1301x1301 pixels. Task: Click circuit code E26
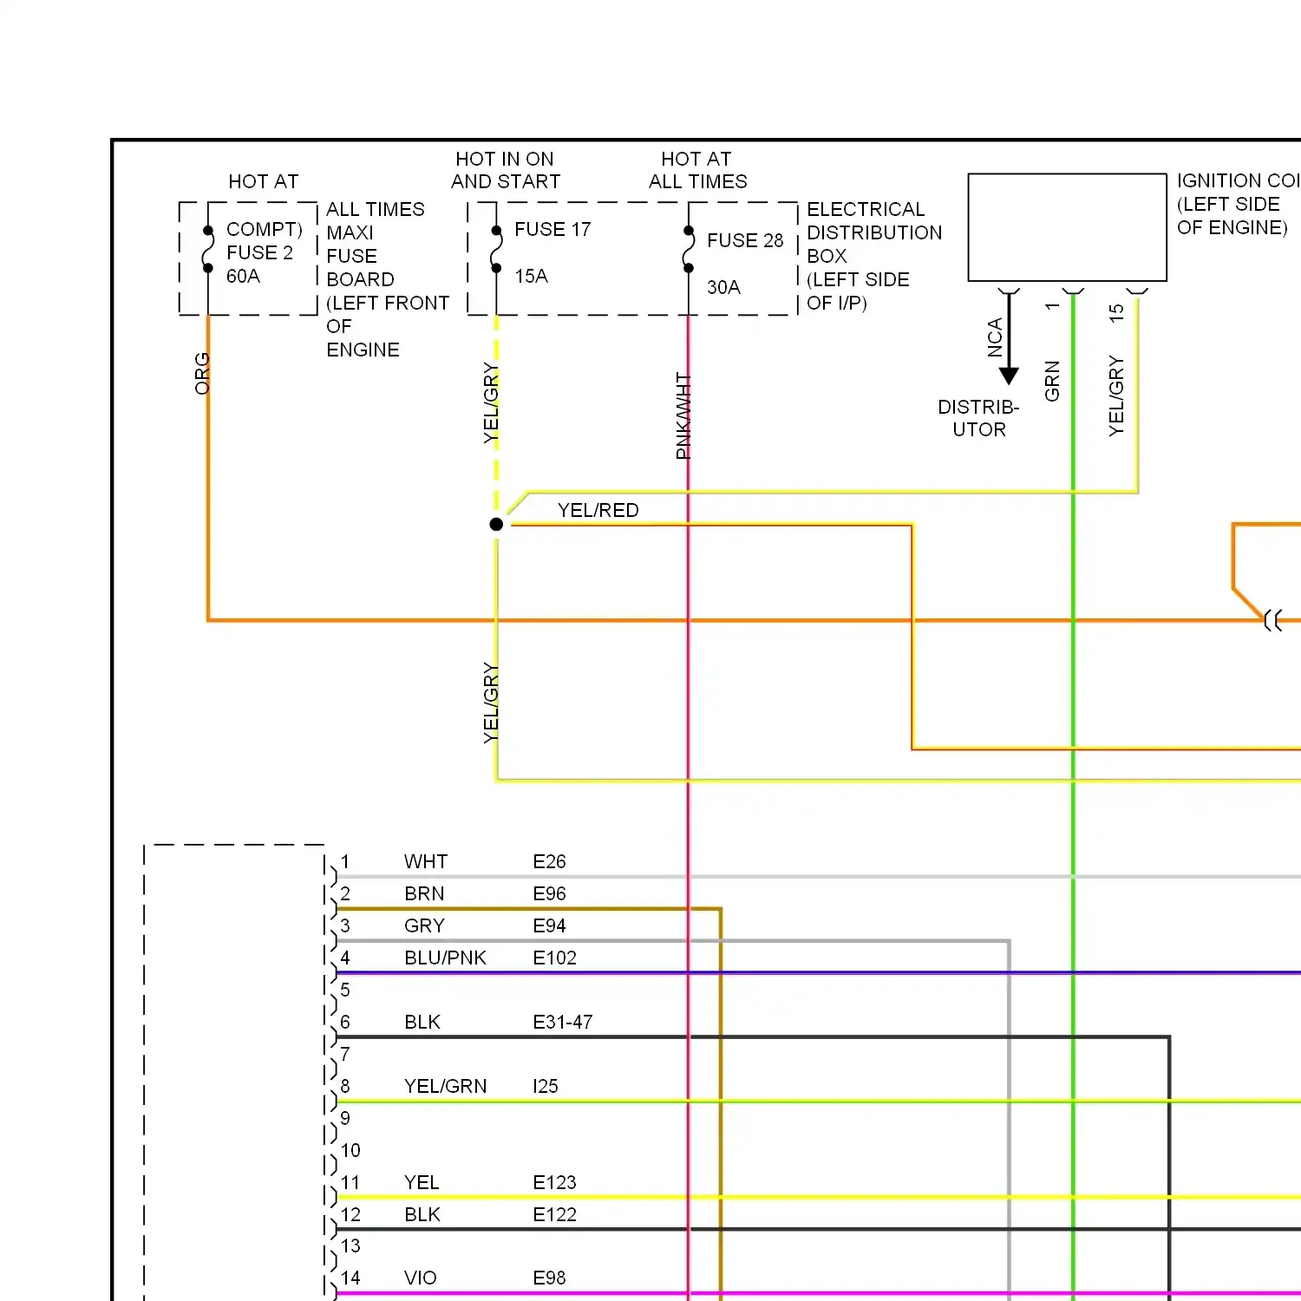(549, 861)
